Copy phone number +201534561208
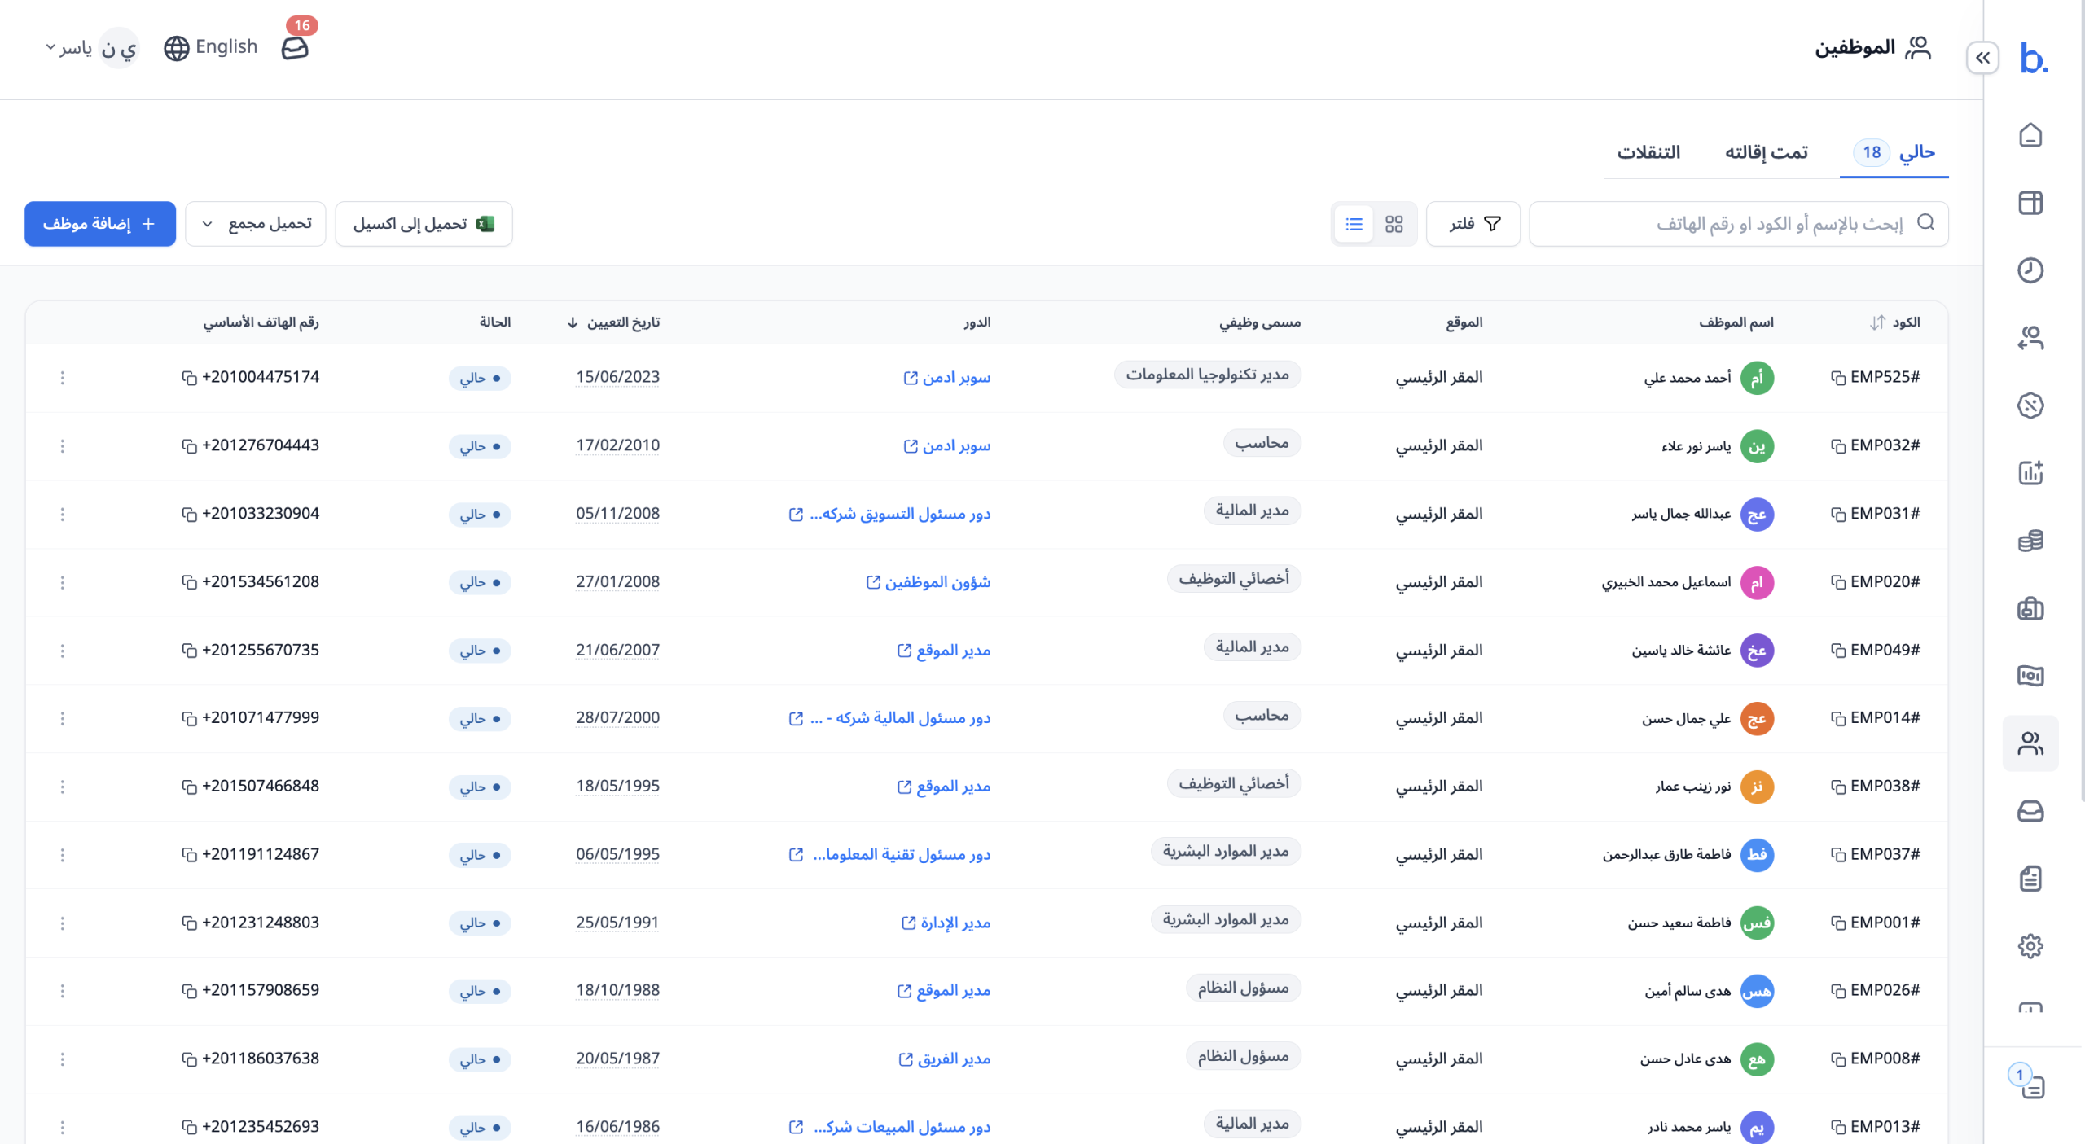The height and width of the screenshot is (1144, 2085). click(x=189, y=582)
